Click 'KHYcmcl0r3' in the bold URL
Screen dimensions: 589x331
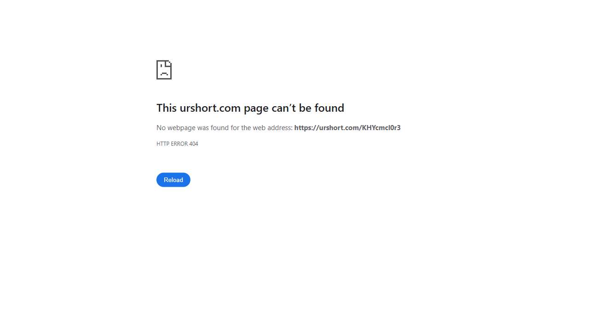point(381,128)
